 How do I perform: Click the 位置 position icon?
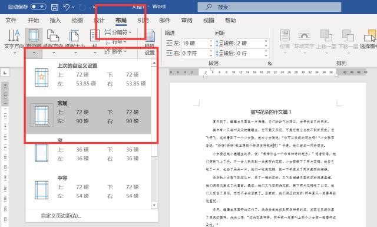tap(285, 36)
